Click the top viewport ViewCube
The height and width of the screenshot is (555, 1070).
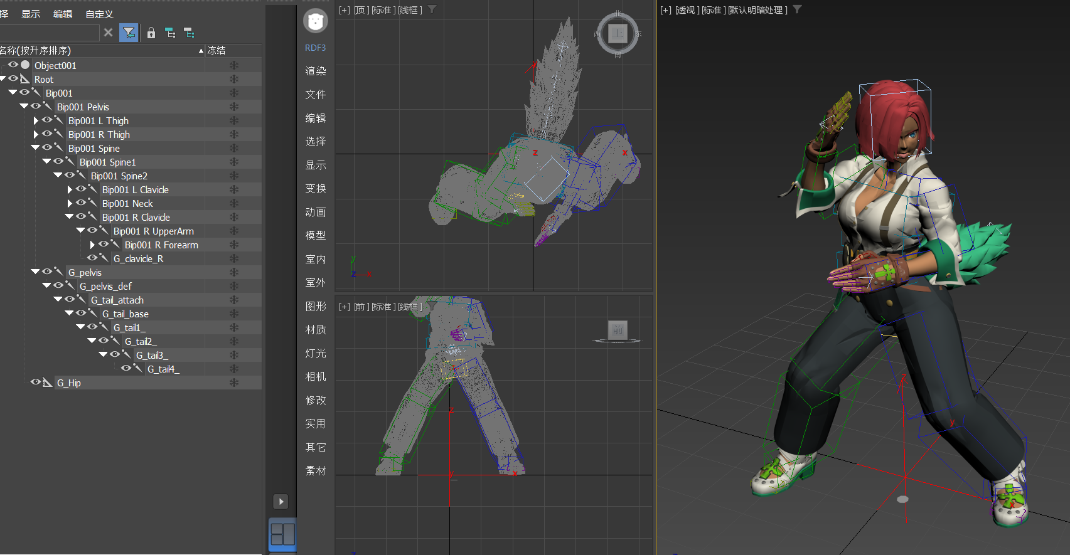618,33
